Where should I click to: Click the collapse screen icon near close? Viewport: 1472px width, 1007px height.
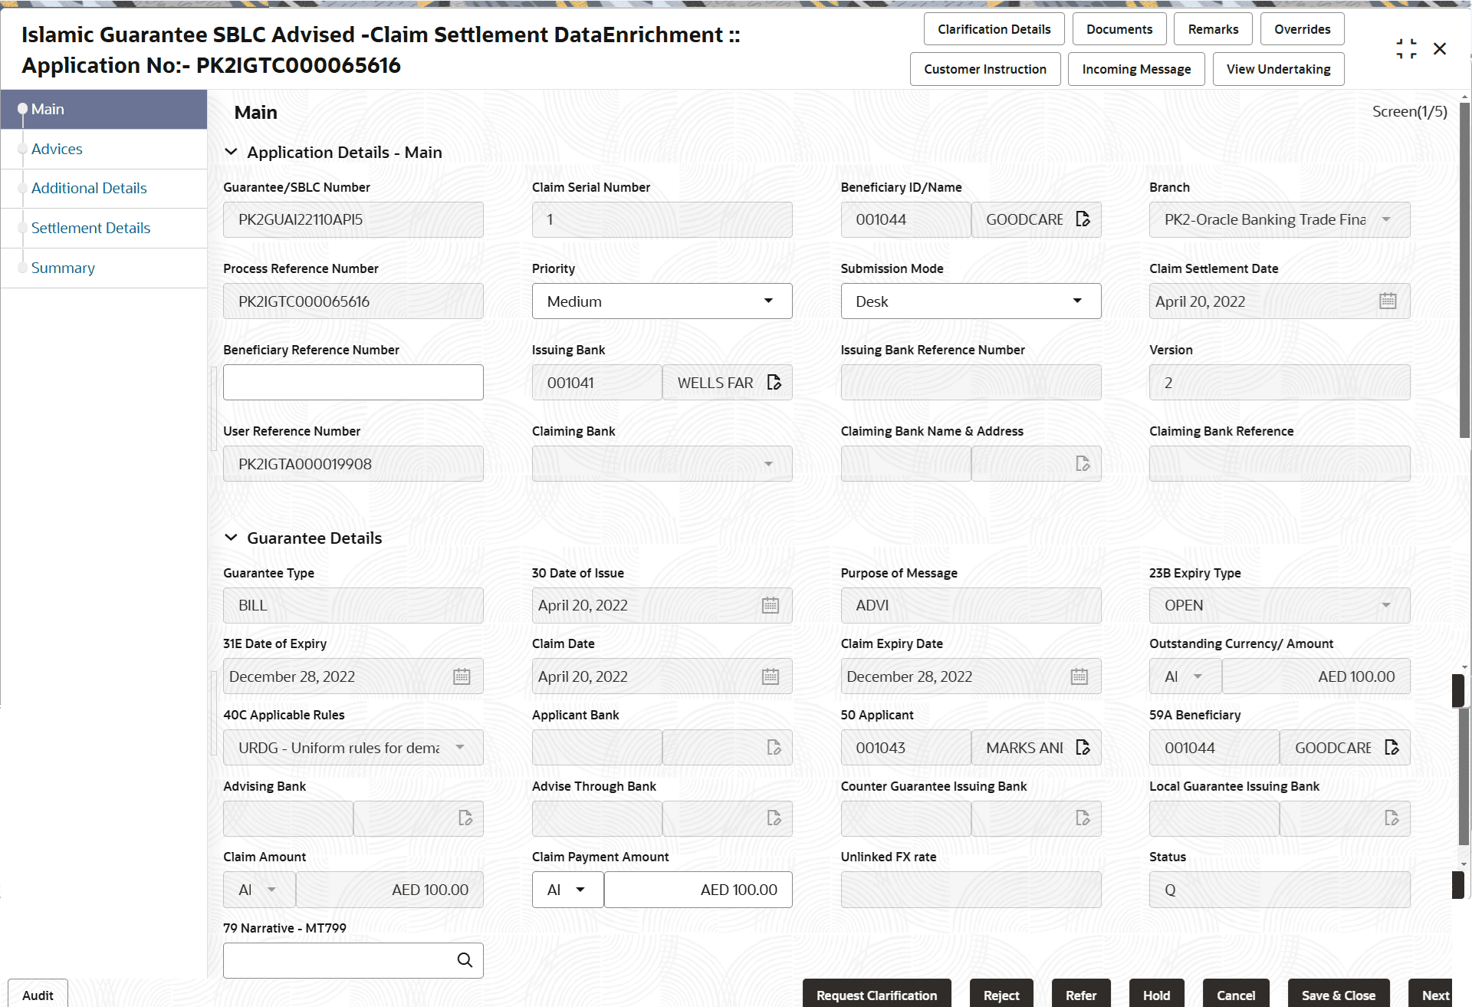[1406, 49]
